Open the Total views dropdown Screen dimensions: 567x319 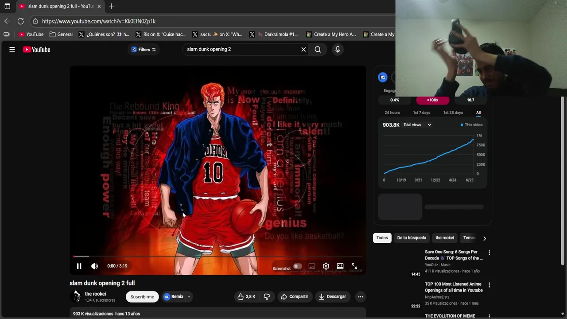(417, 125)
